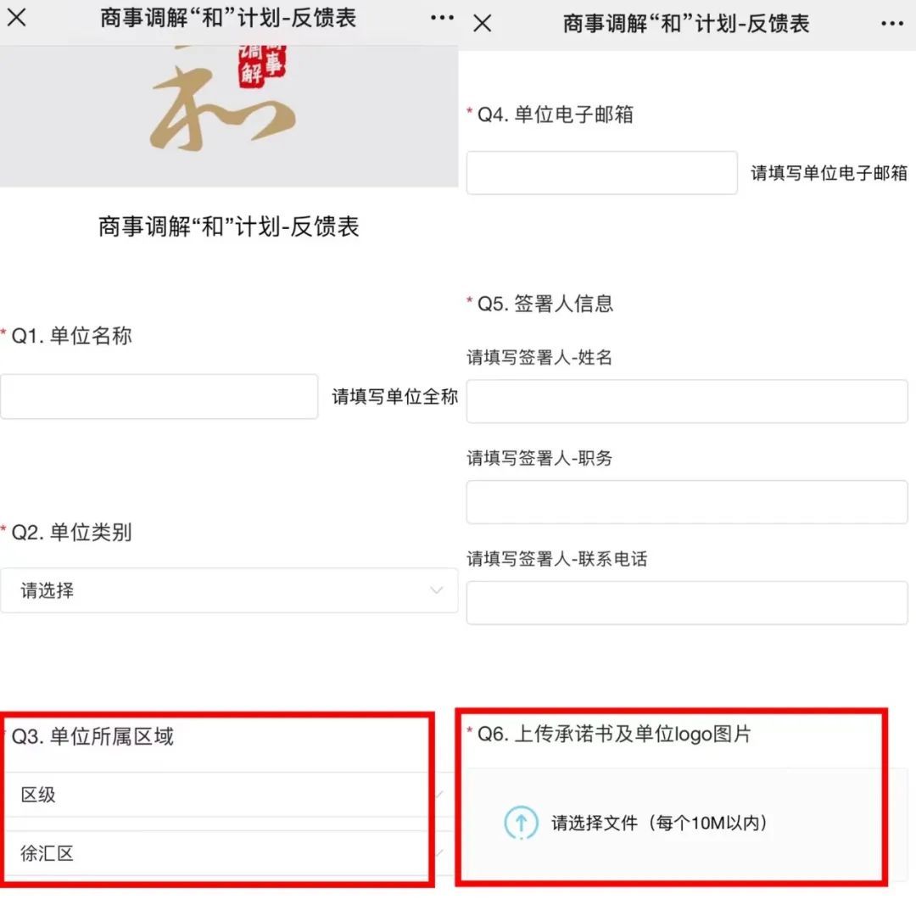Open the Q2 单位类别 请选择 dropdown

[229, 590]
